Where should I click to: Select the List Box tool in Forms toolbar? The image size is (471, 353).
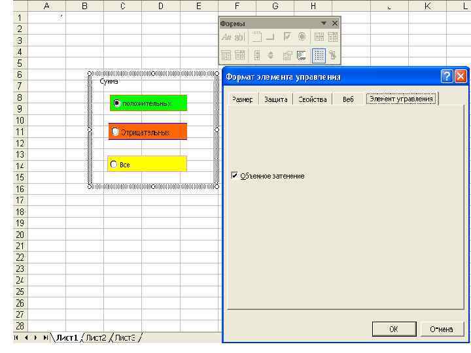coord(319,37)
